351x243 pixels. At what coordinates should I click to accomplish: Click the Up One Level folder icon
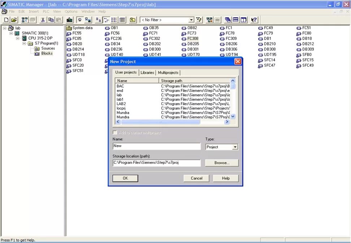[x=133, y=20]
